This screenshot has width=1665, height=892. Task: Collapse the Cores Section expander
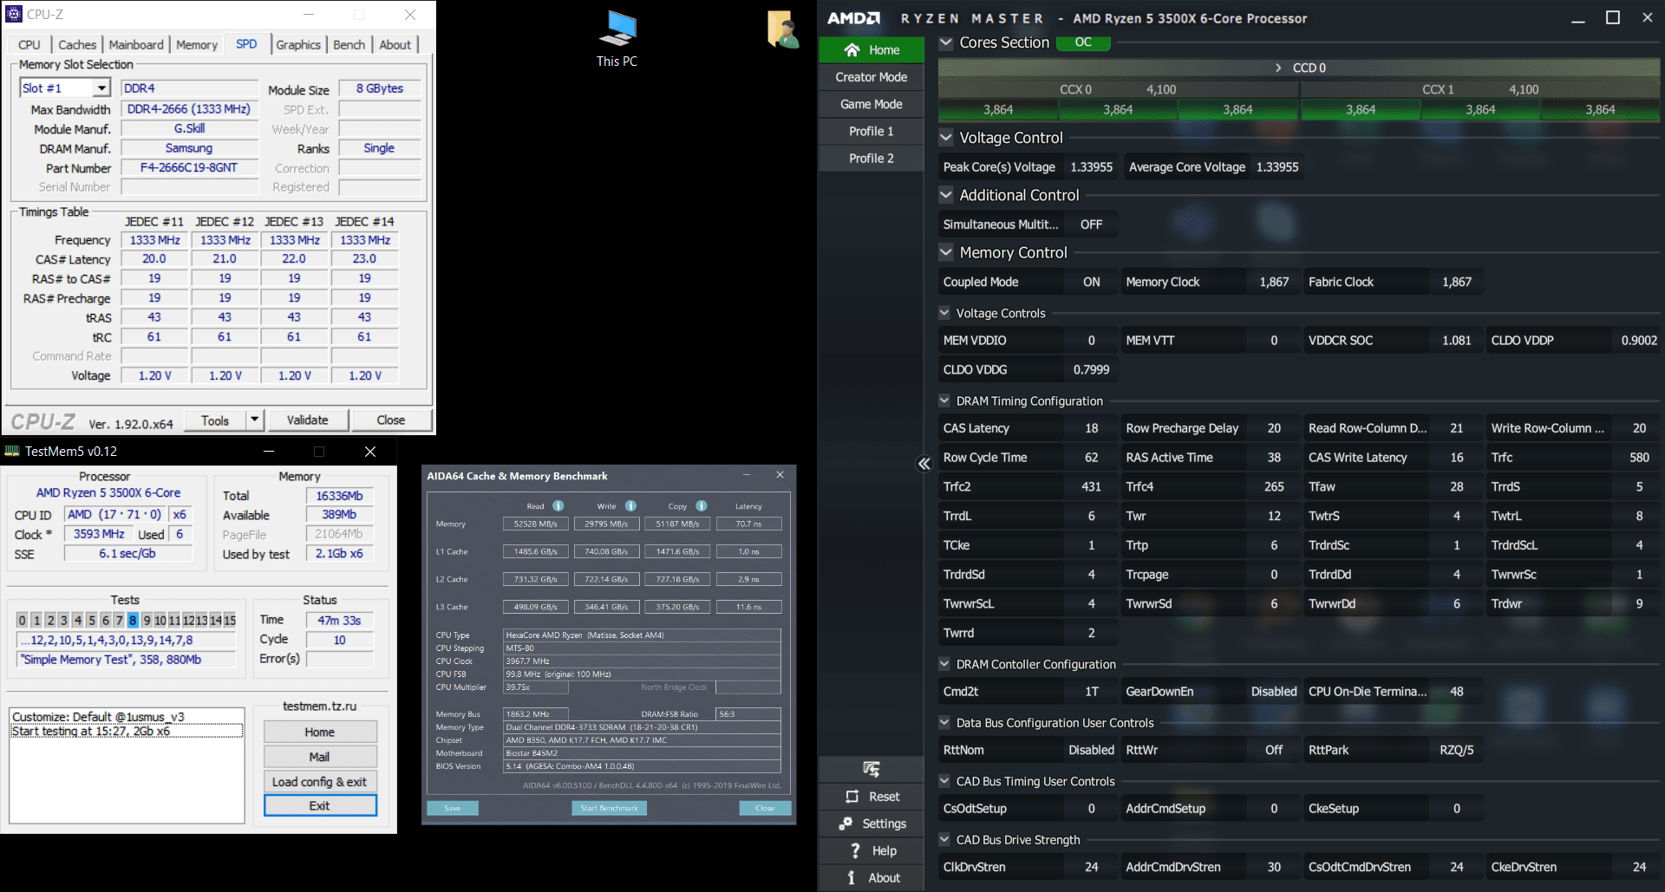(x=946, y=42)
